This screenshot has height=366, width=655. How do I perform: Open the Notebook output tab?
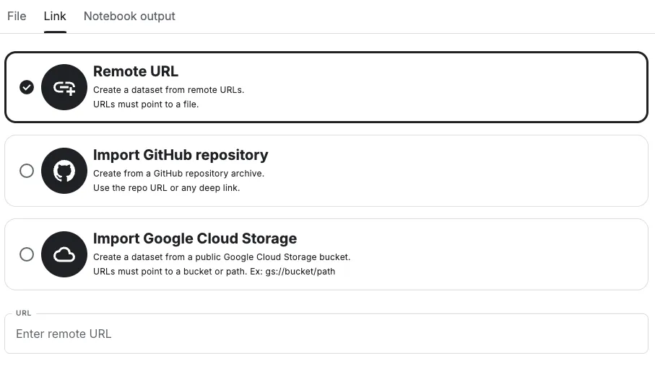(129, 16)
